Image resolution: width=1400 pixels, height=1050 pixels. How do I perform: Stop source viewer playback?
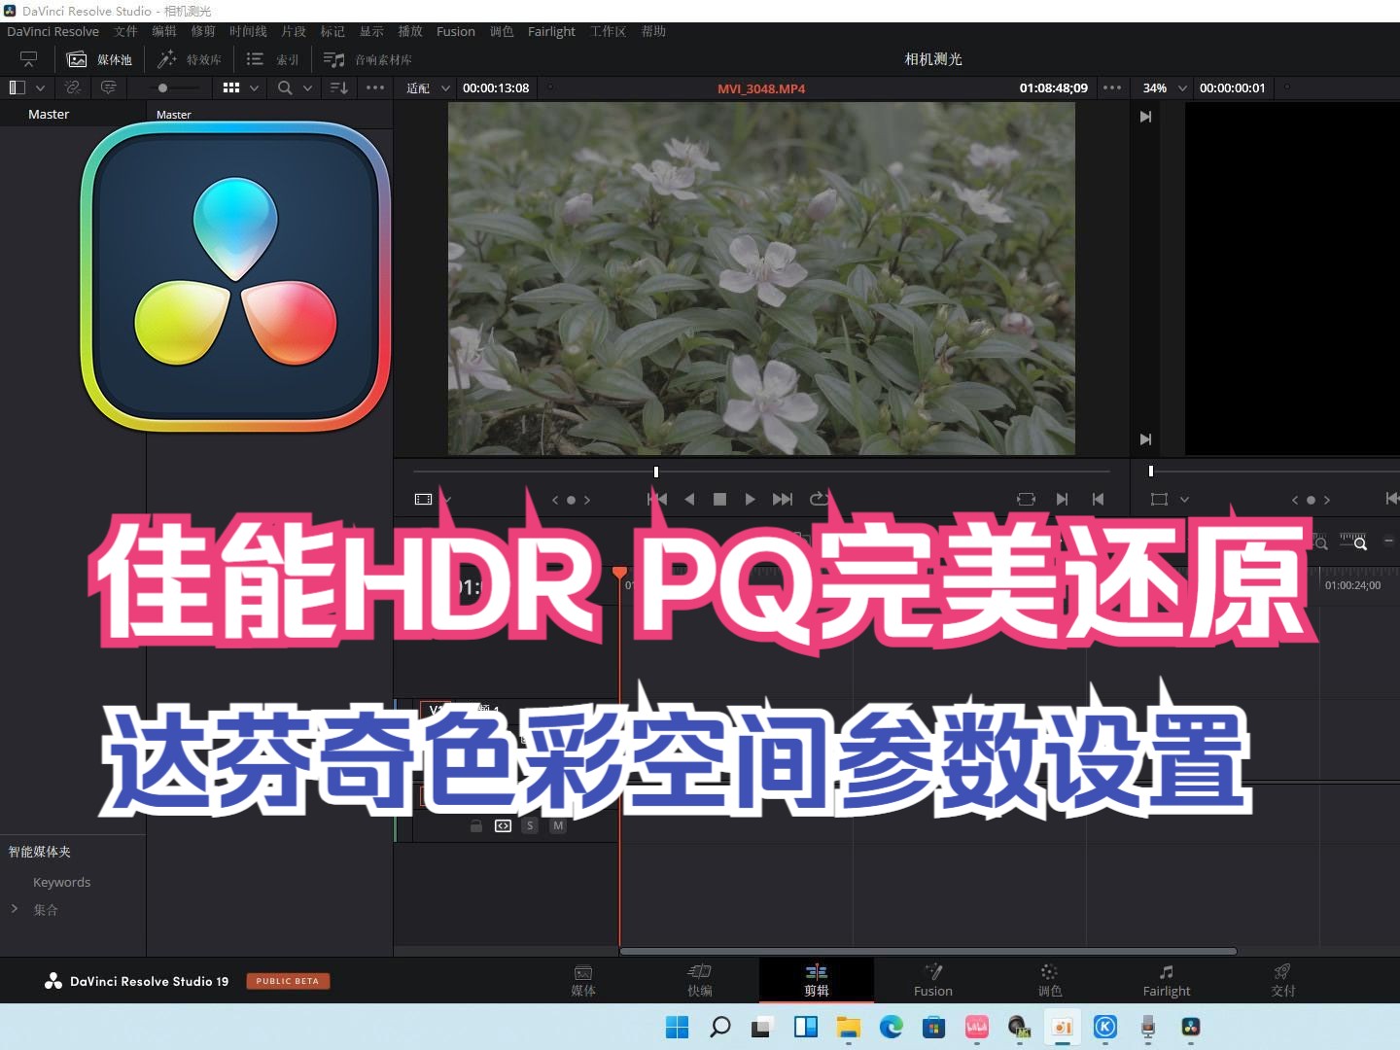[719, 499]
